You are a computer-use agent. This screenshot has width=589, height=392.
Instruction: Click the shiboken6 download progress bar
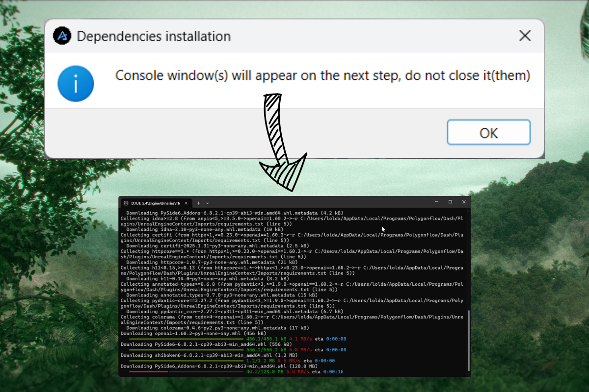click(186, 361)
